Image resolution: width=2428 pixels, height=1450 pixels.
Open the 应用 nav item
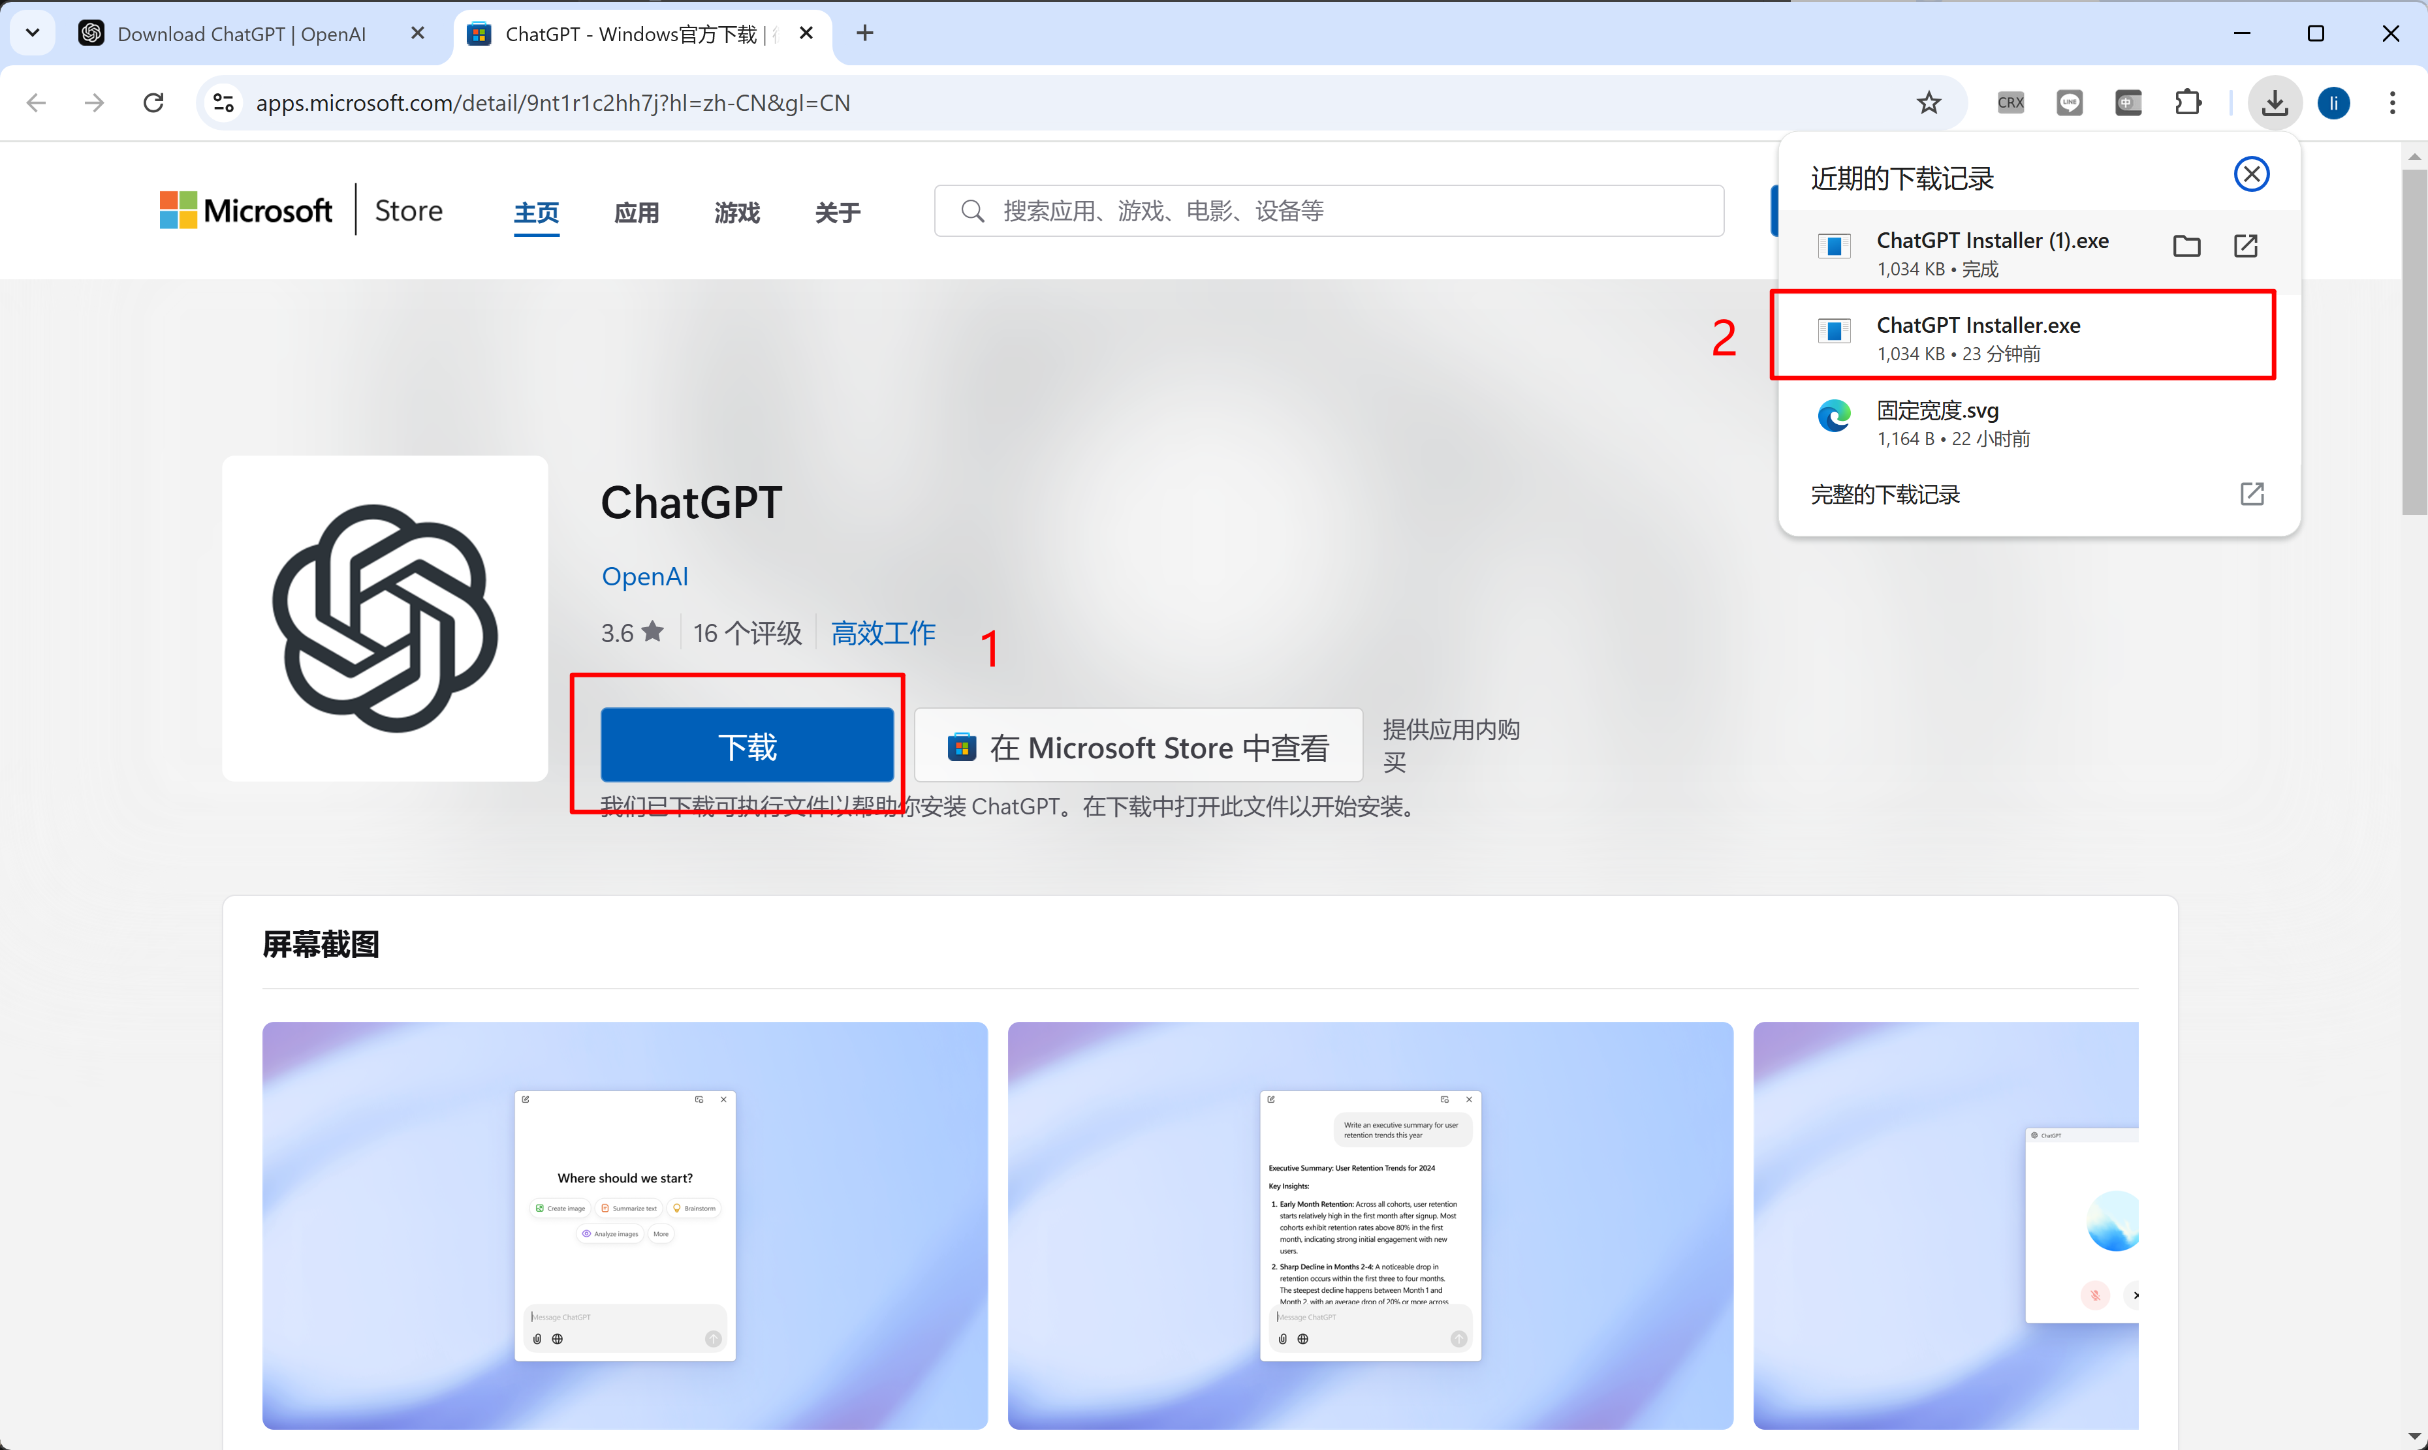637,212
